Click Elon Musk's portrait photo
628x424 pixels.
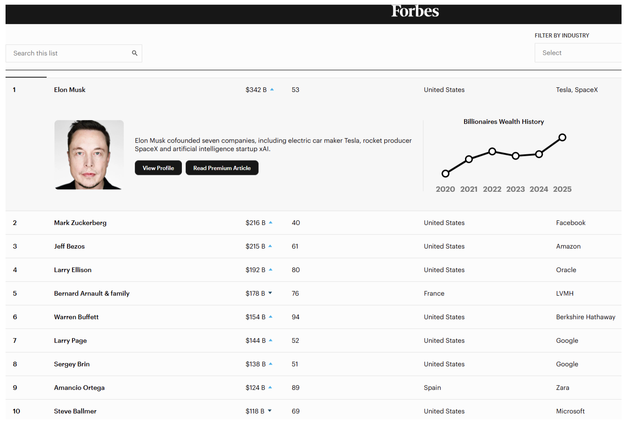point(89,155)
